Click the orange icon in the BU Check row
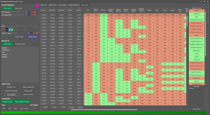This screenshot has width=210, height=115. pyautogui.click(x=32, y=12)
